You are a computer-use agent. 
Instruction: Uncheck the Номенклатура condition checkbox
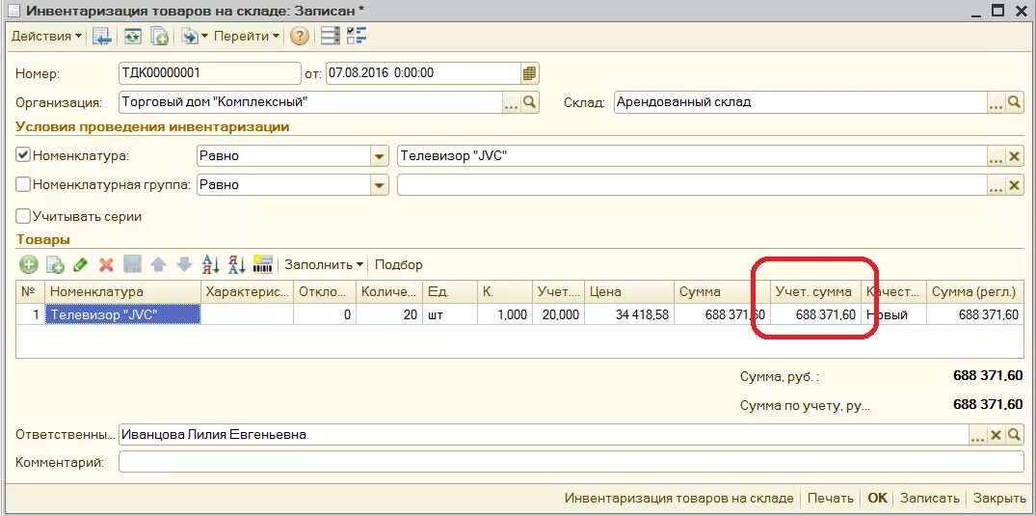[x=23, y=155]
